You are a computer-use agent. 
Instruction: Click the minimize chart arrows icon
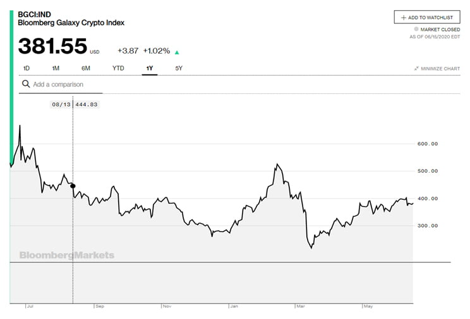[x=416, y=69]
